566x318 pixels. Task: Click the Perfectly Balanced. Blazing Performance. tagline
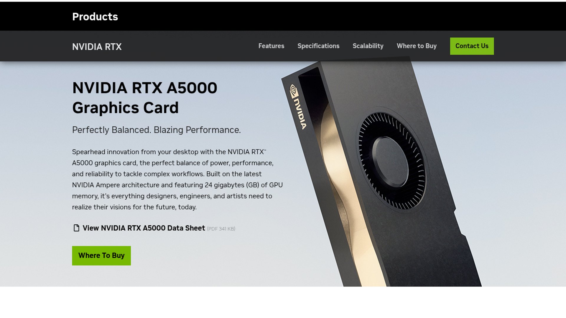(157, 130)
